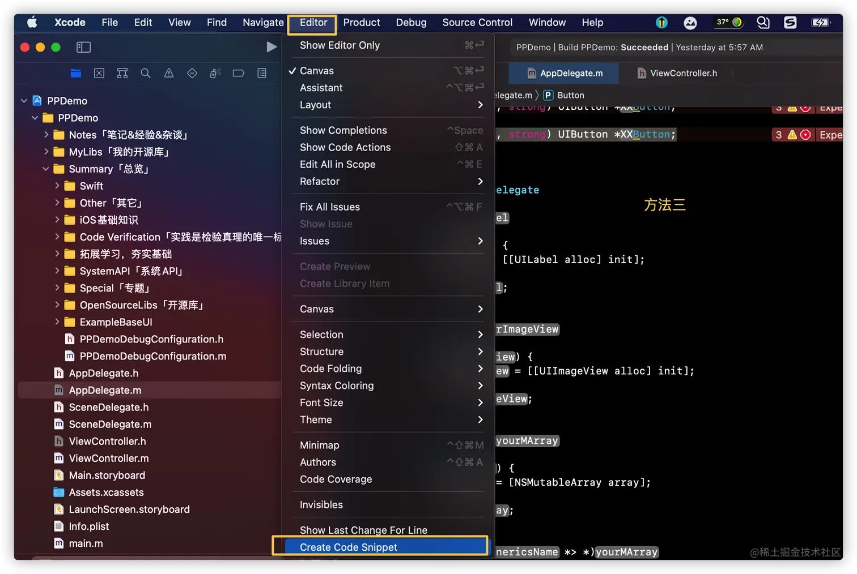Open the Syntax Coloring submenu
857x574 pixels.
pyautogui.click(x=388, y=385)
